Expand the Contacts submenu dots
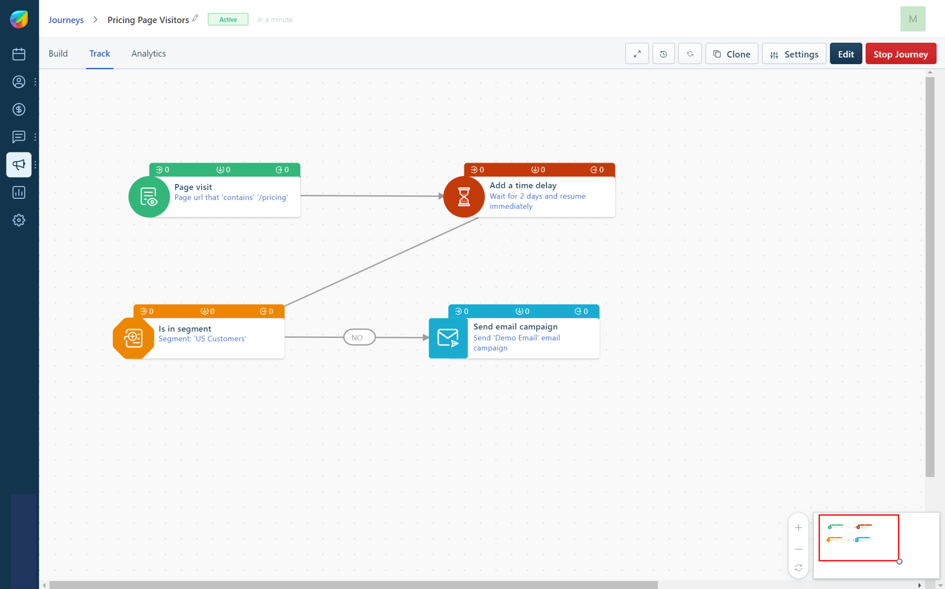This screenshot has height=589, width=945. click(x=35, y=82)
